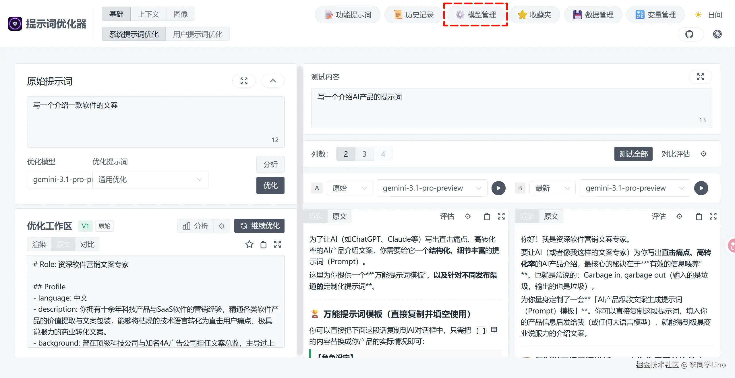Click the 测试全部 button
Image resolution: width=735 pixels, height=378 pixels.
pos(633,154)
